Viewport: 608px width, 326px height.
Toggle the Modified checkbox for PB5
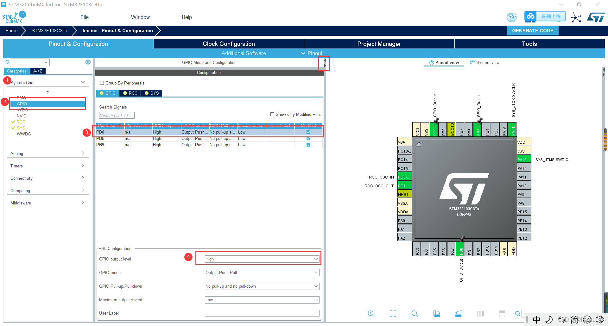click(x=308, y=138)
